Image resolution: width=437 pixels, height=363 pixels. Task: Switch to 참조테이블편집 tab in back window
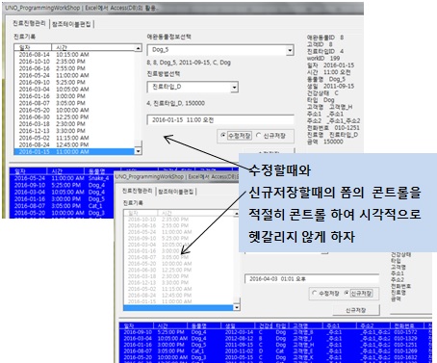click(71, 24)
